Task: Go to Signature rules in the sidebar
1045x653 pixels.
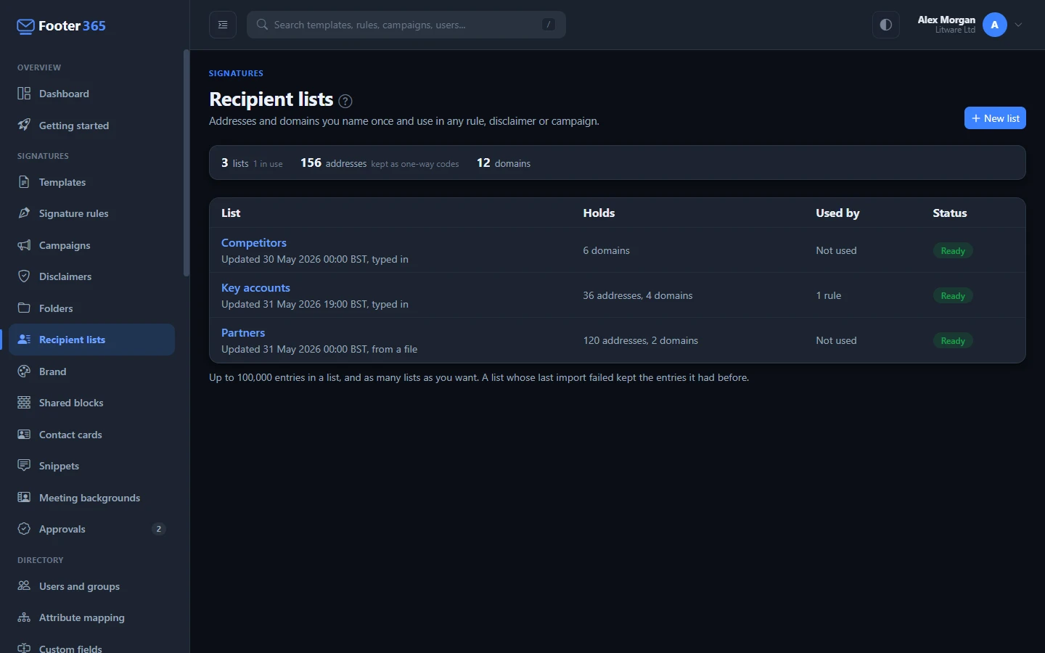Action: 92,213
